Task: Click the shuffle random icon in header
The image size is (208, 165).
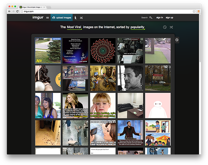Action: (81, 18)
